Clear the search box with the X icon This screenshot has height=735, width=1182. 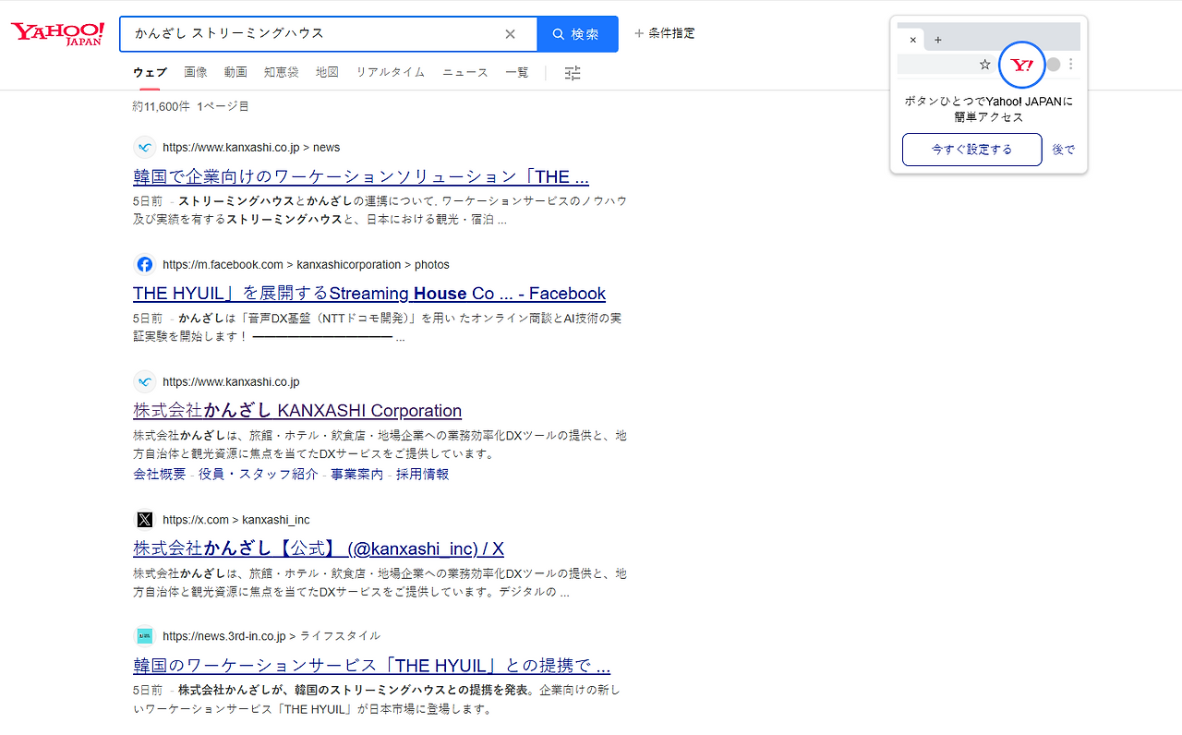510,34
